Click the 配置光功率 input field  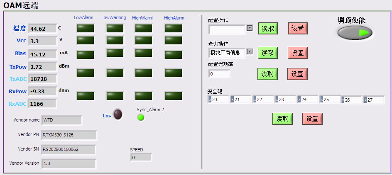tap(219, 74)
